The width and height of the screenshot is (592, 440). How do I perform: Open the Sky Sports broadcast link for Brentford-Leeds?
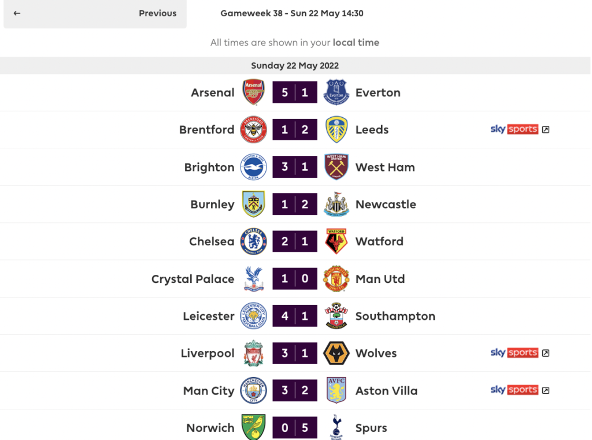pos(514,129)
